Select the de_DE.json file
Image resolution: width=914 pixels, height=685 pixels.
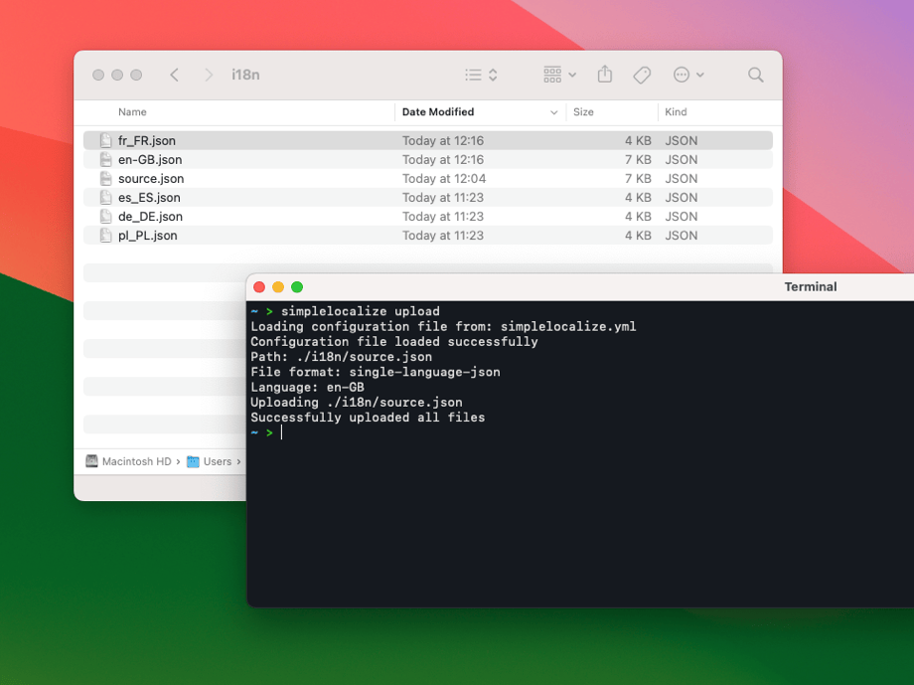point(428,217)
